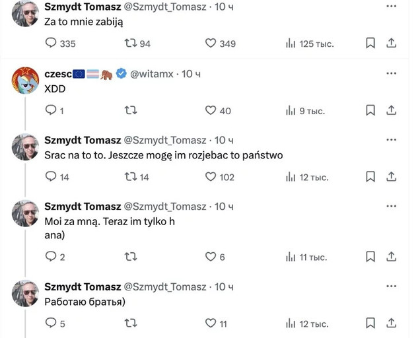Open the verified badge next to czesc
This screenshot has height=338, width=420.
click(122, 73)
